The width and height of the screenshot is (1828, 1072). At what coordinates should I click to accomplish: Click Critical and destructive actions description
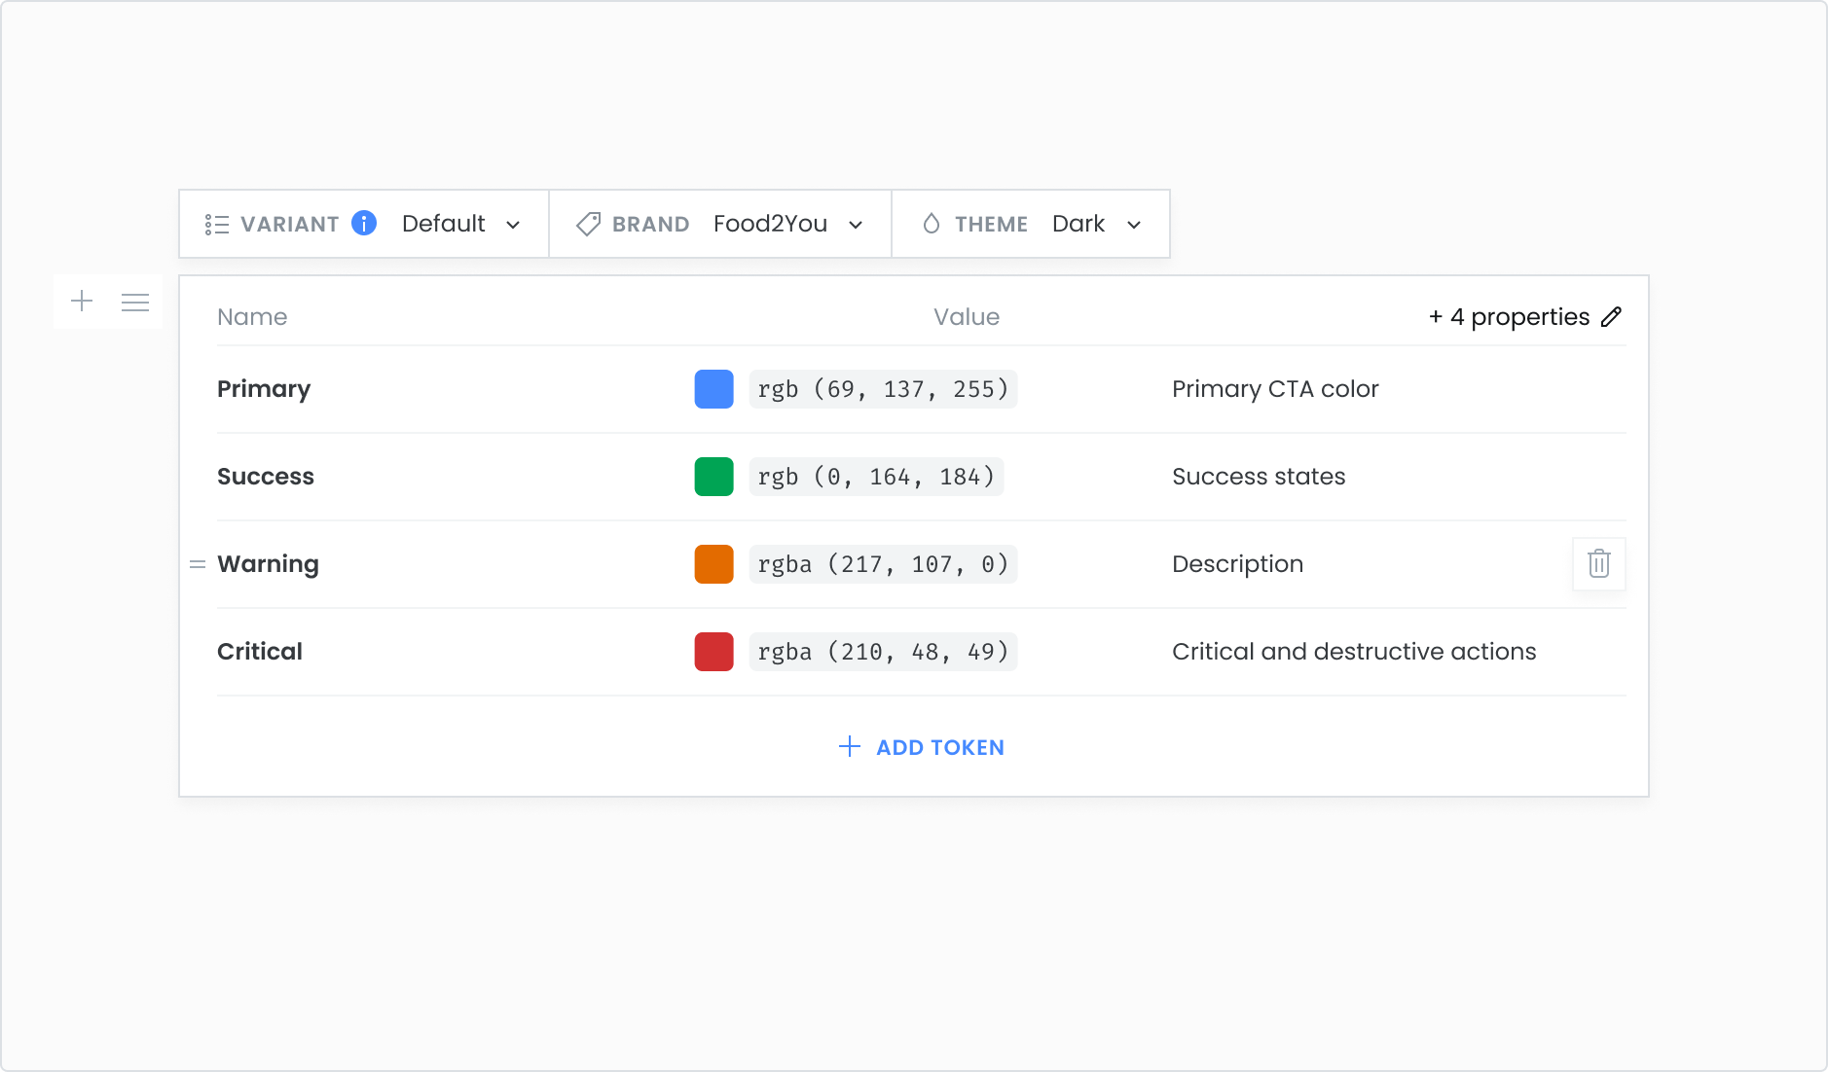click(x=1354, y=652)
